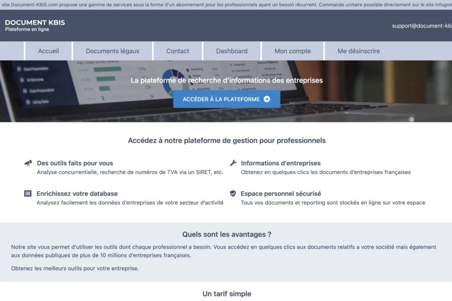Click the shield icon beside Espace personnel sécurisé

(233, 193)
